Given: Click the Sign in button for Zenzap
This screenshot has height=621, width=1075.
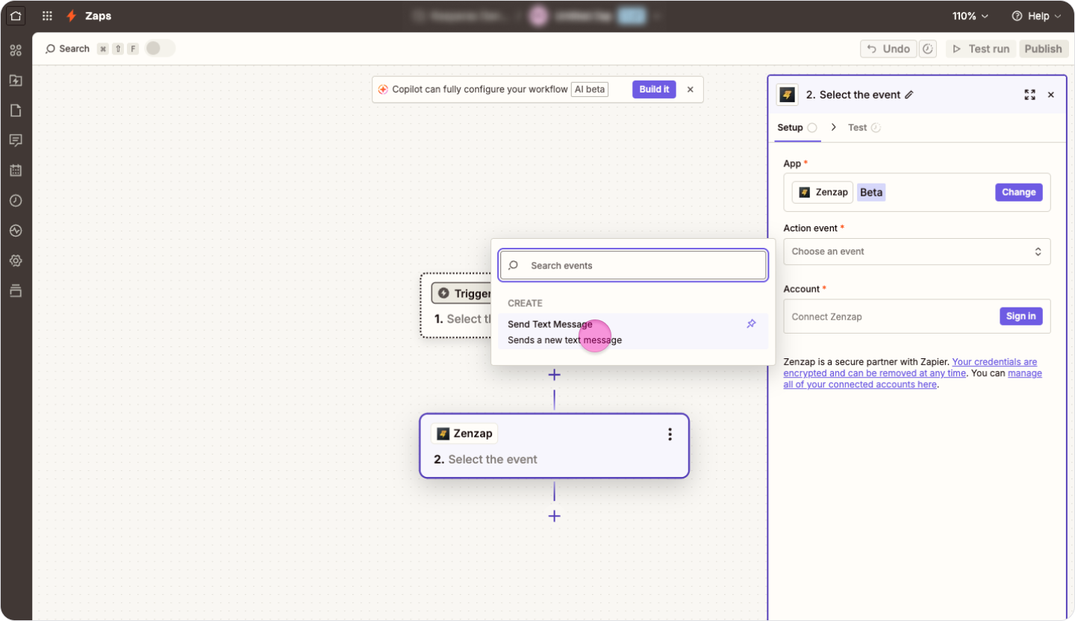Looking at the screenshot, I should (x=1020, y=316).
